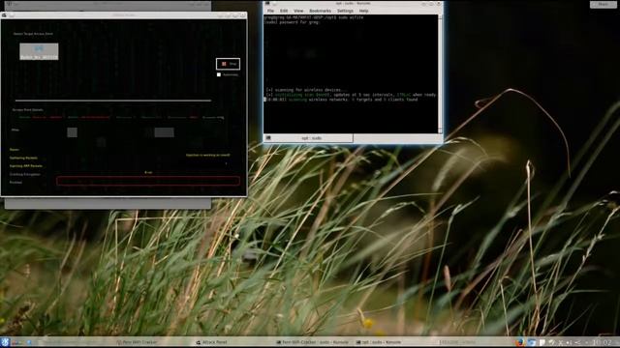Select the highlighted access point thumbnail
Viewport: 620px width, 348px height.
[x=39, y=51]
